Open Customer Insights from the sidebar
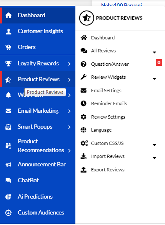The width and height of the screenshot is (165, 225). (38, 31)
